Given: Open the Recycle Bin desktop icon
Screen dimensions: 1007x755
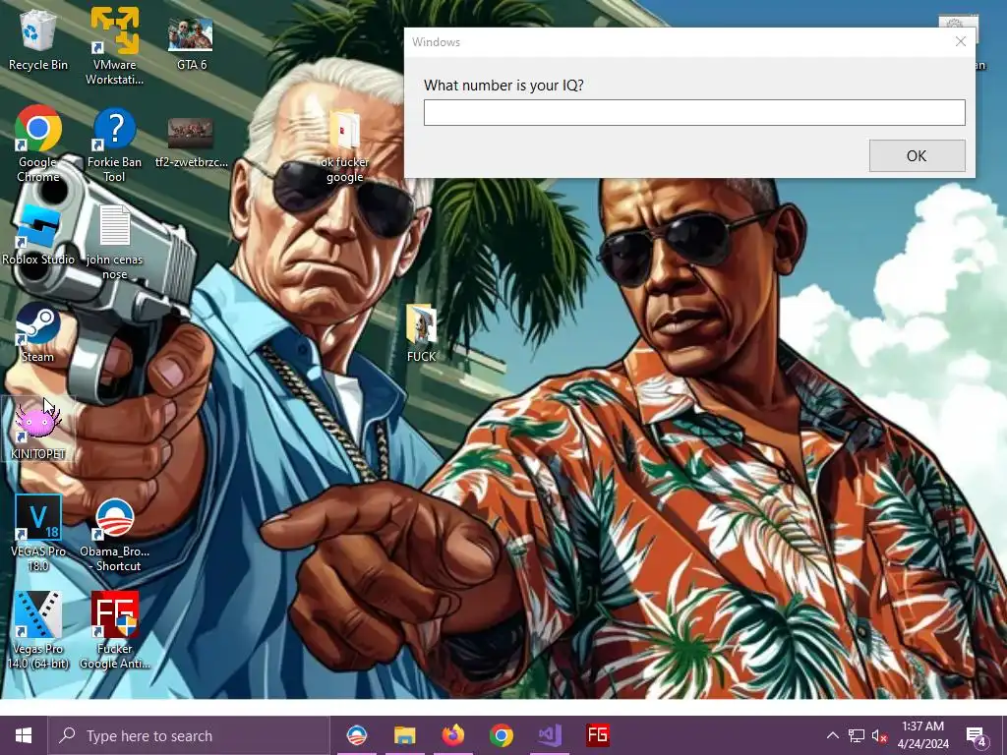Looking at the screenshot, I should click(38, 39).
